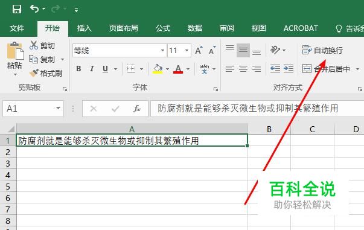The height and width of the screenshot is (230, 364).
Task: Open Insert Function fx icon
Action: [x=137, y=109]
